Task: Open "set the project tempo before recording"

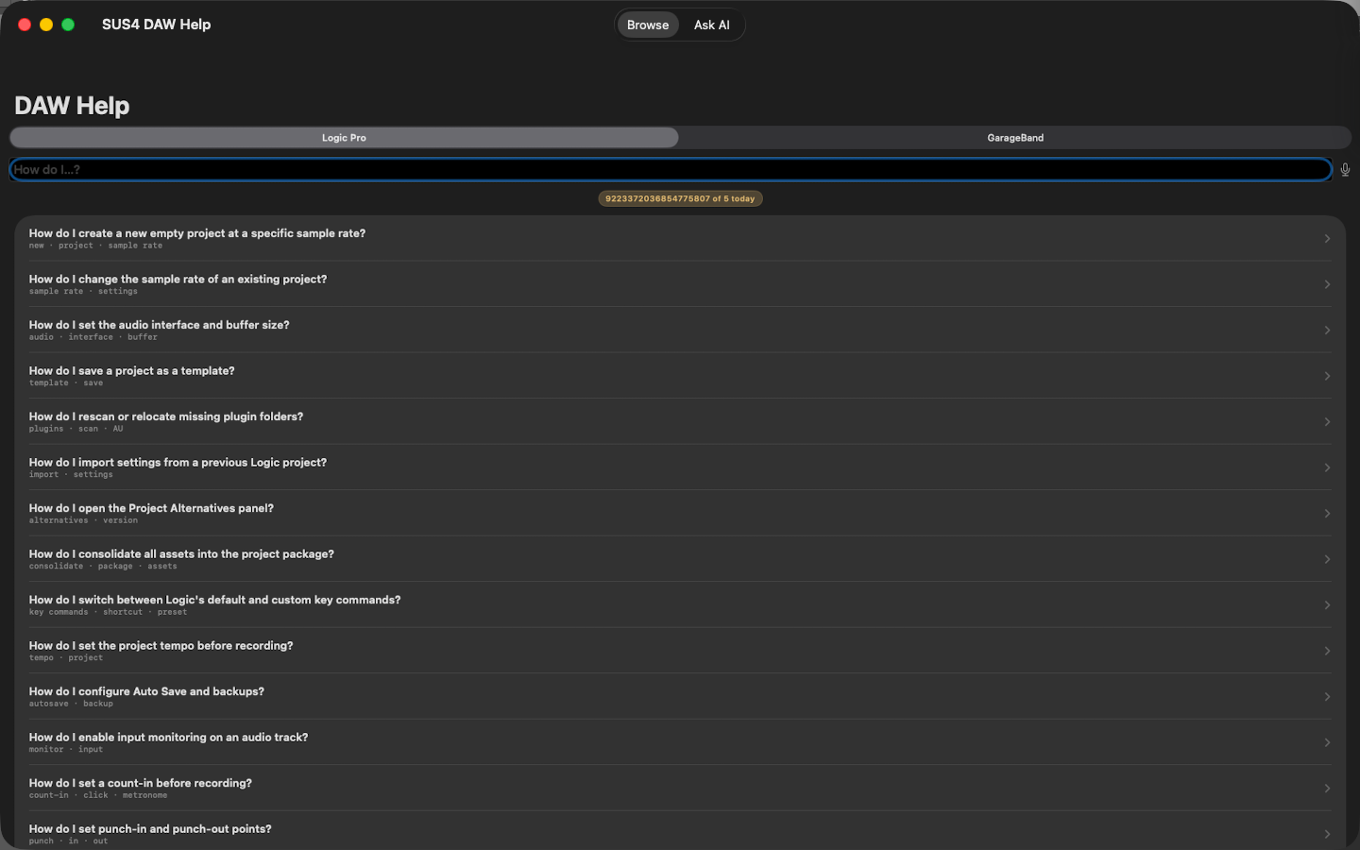Action: click(x=680, y=651)
